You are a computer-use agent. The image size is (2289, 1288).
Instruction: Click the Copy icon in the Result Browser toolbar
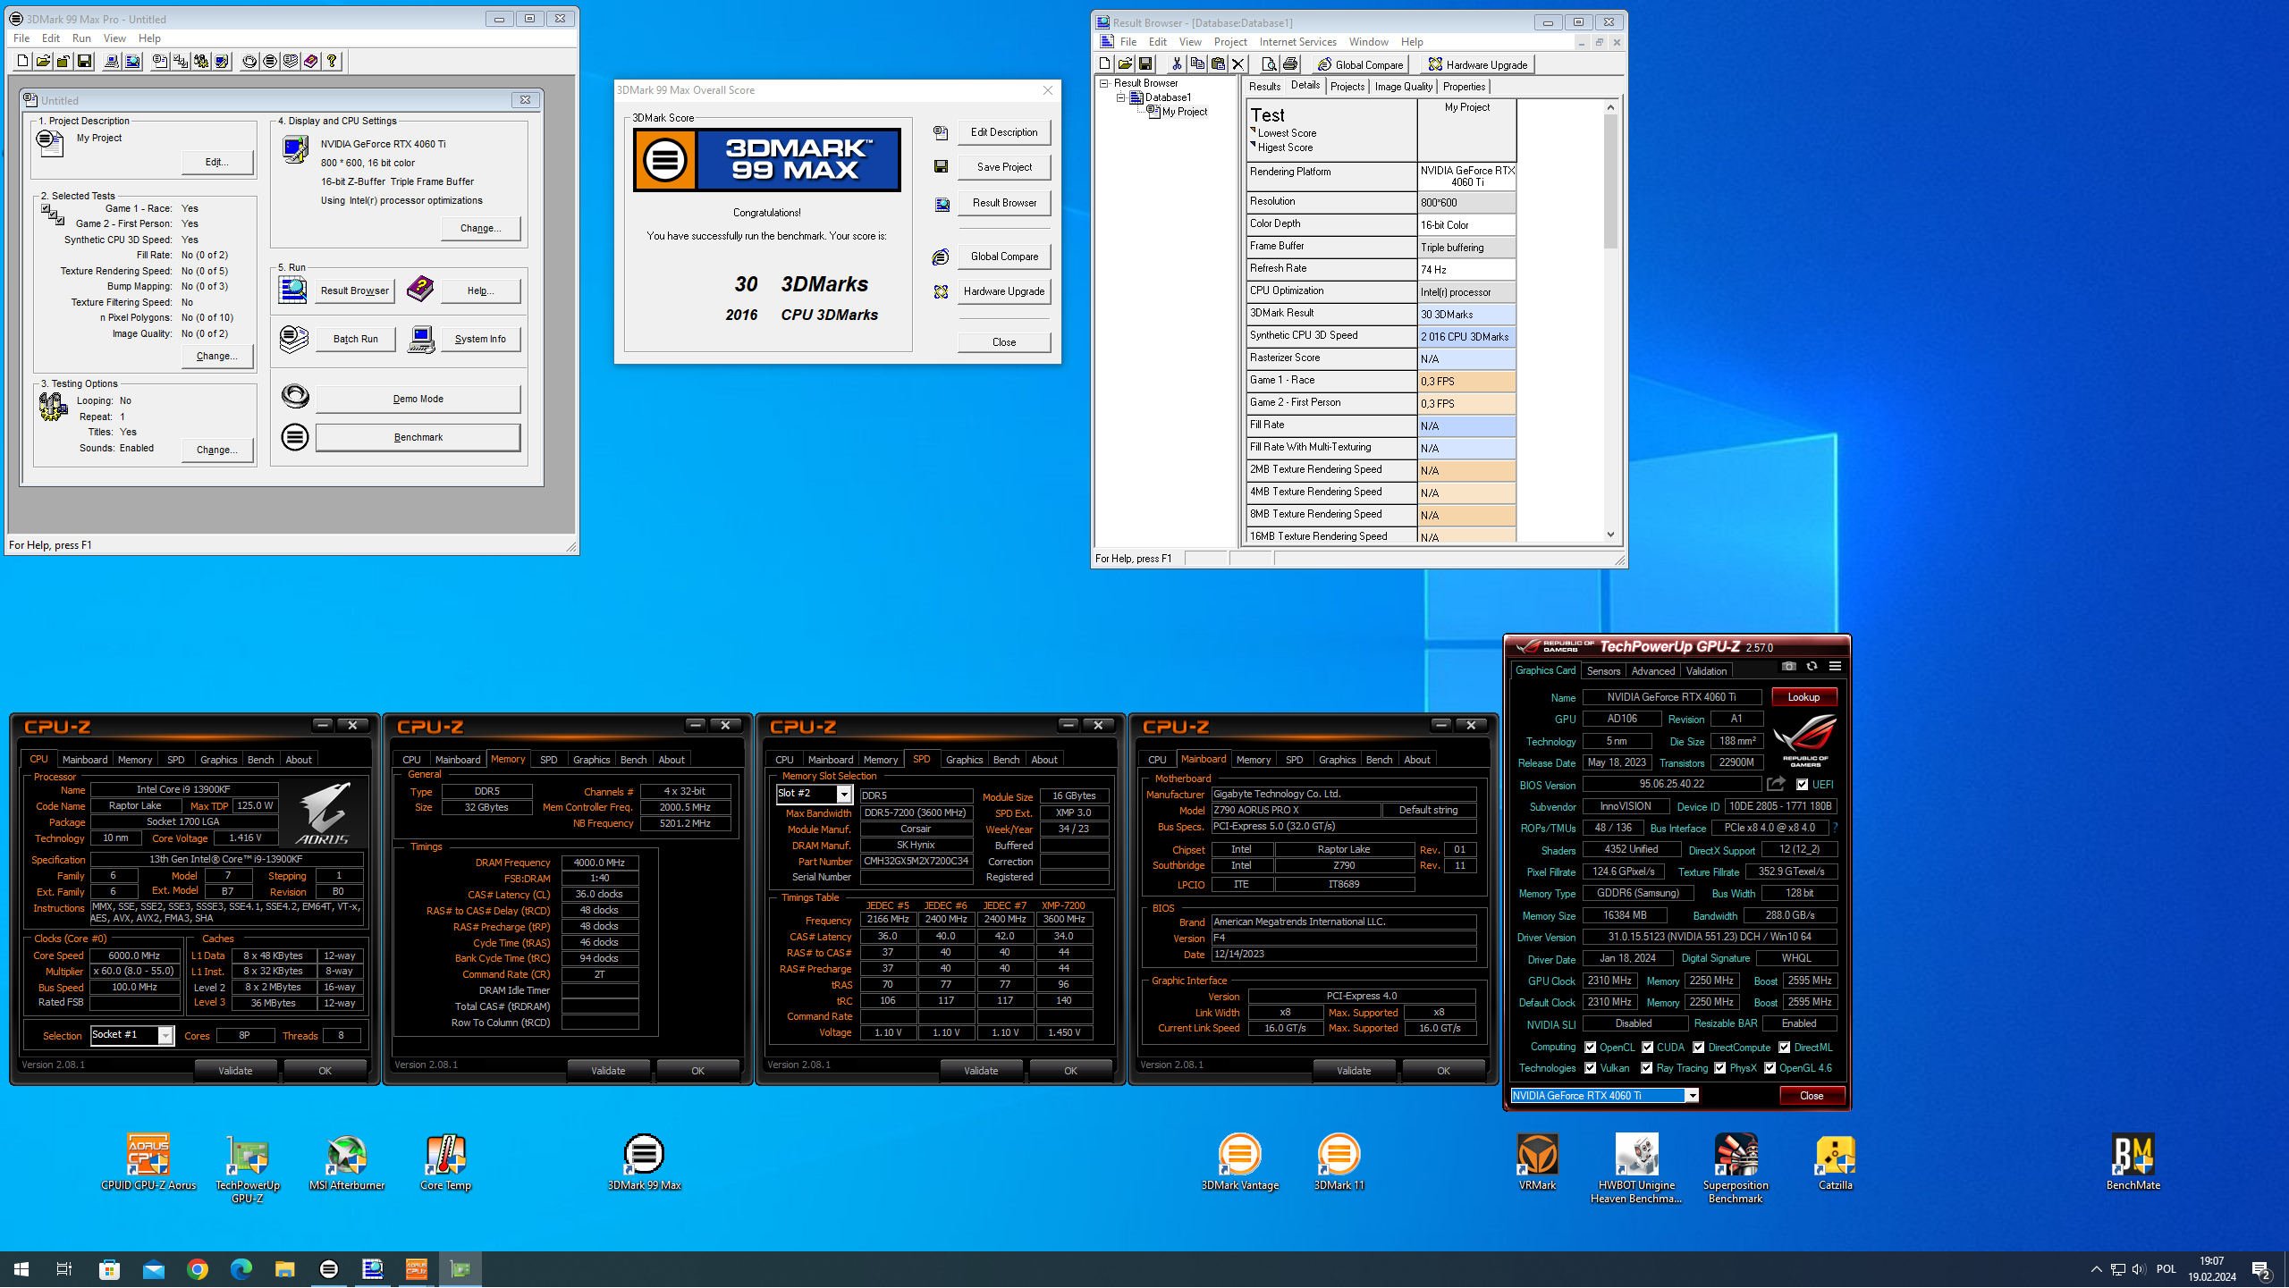[x=1197, y=63]
